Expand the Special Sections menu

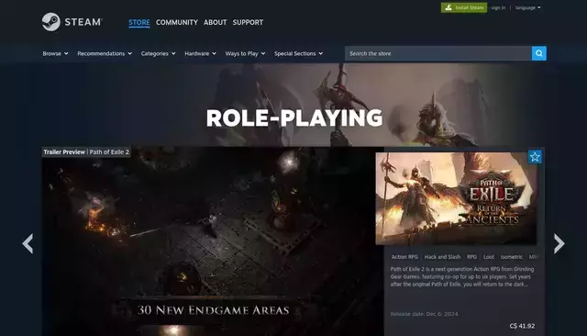point(298,53)
